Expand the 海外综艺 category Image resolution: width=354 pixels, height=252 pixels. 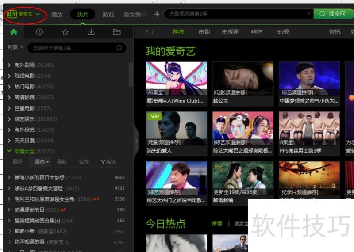(9, 130)
